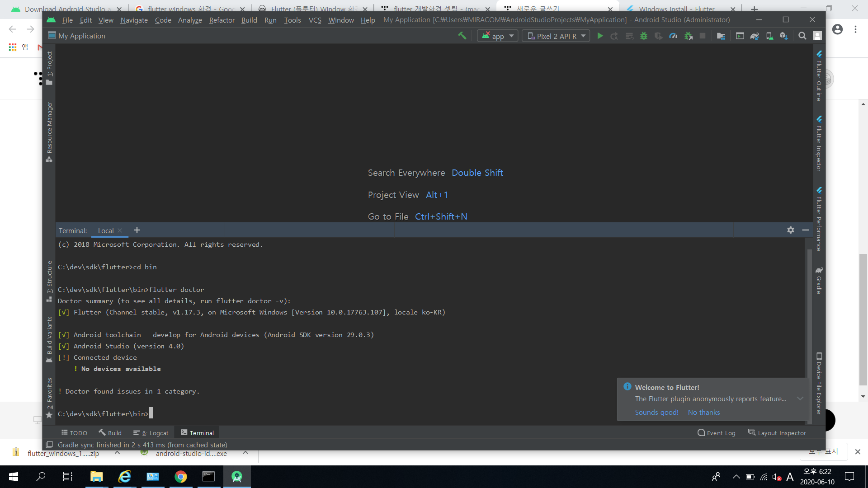Add a new terminal session tab
The image size is (868, 488).
coord(137,230)
